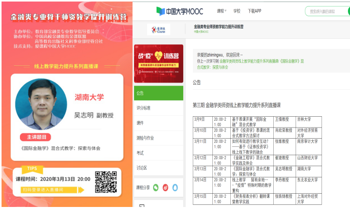Open the 公告 sidebar tab
350x209 pixels.
[159, 93]
